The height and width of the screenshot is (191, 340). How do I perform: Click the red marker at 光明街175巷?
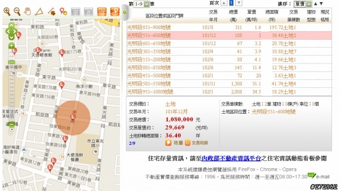click(x=62, y=53)
